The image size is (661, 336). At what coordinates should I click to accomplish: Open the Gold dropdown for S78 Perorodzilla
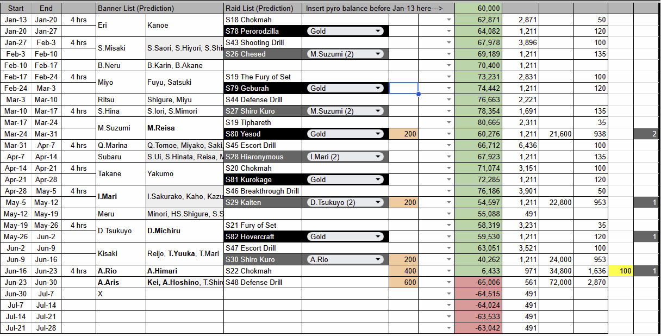pyautogui.click(x=345, y=31)
